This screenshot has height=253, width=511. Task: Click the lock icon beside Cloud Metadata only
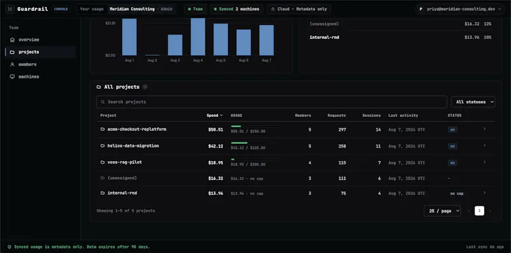click(273, 9)
